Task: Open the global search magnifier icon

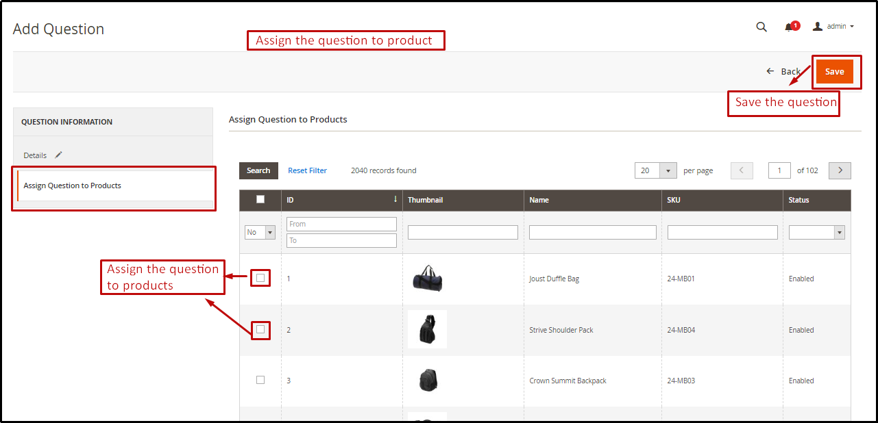Action: point(761,27)
